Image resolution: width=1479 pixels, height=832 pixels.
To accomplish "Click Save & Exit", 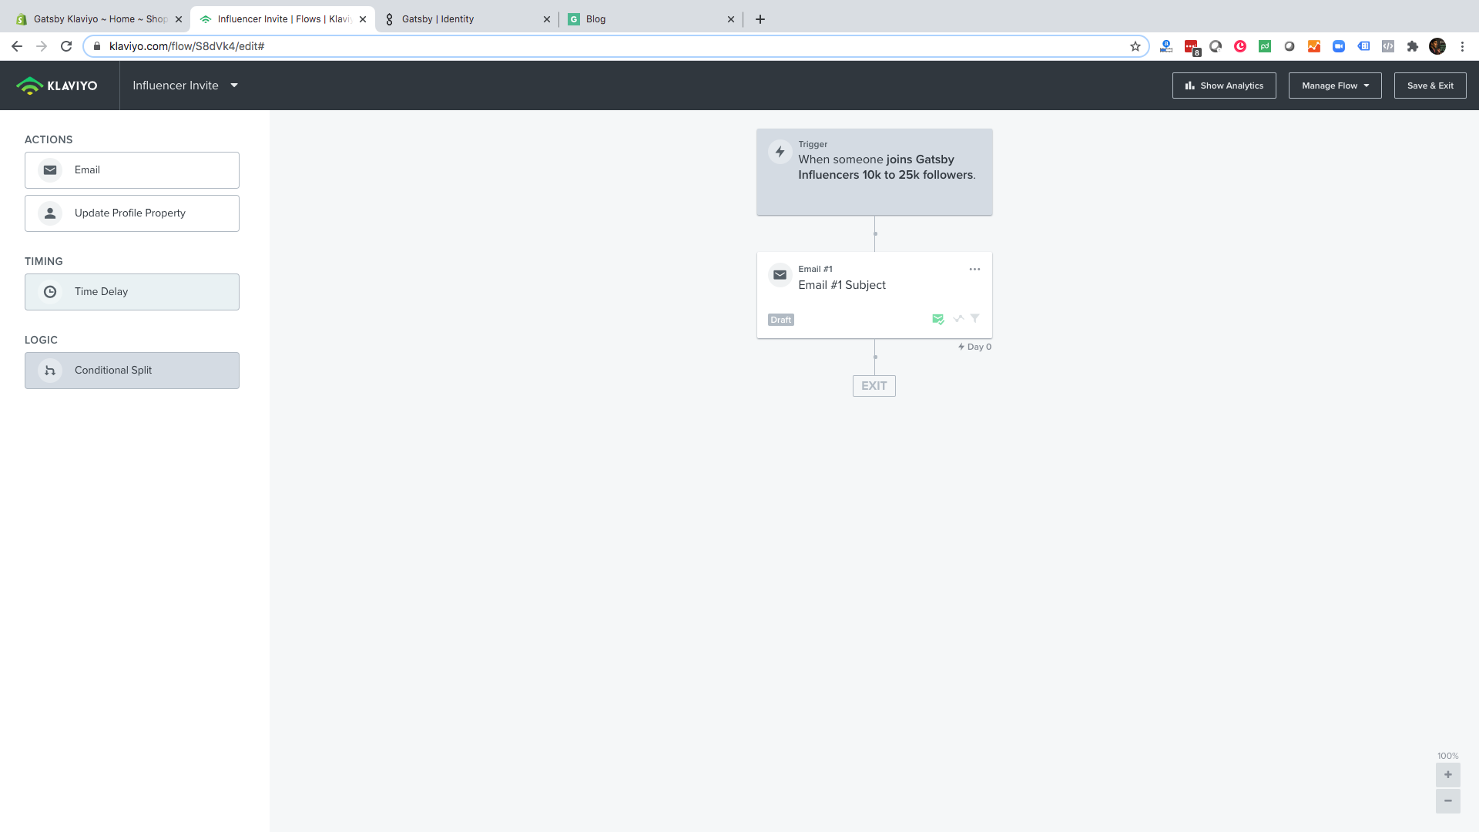I will 1430,86.
